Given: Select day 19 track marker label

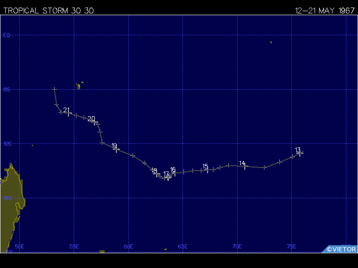Looking at the screenshot, I should point(114,146).
